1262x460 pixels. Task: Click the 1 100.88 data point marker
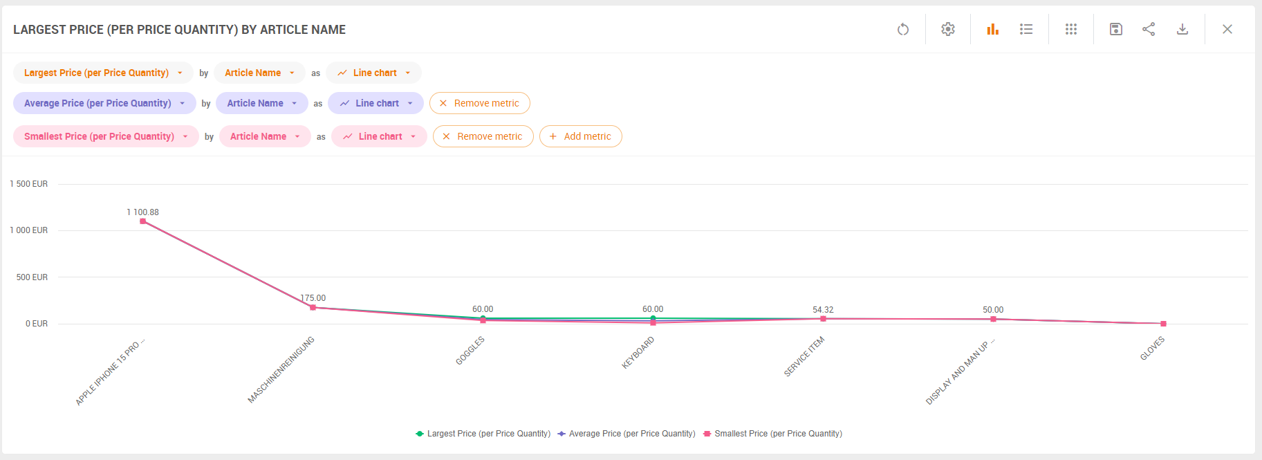(142, 221)
